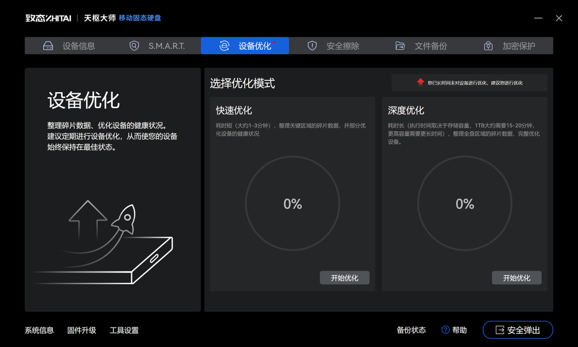Start the 快速优化 quick optimization
Screen dimensions: 578x347
[345, 277]
